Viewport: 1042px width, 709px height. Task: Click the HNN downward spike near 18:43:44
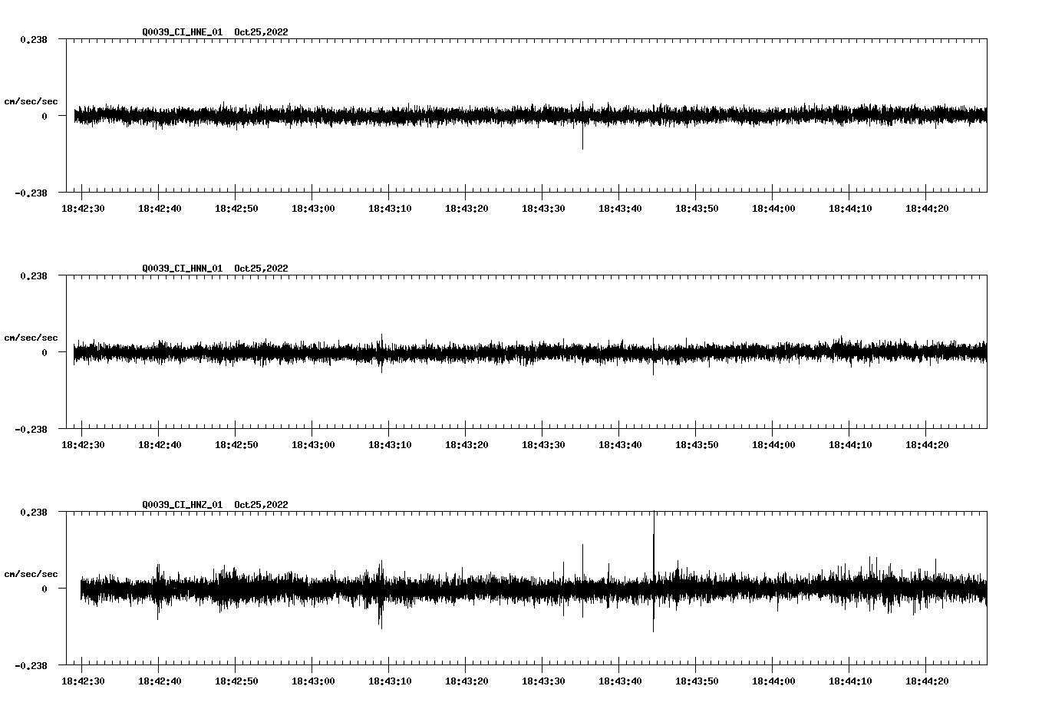[x=654, y=367]
